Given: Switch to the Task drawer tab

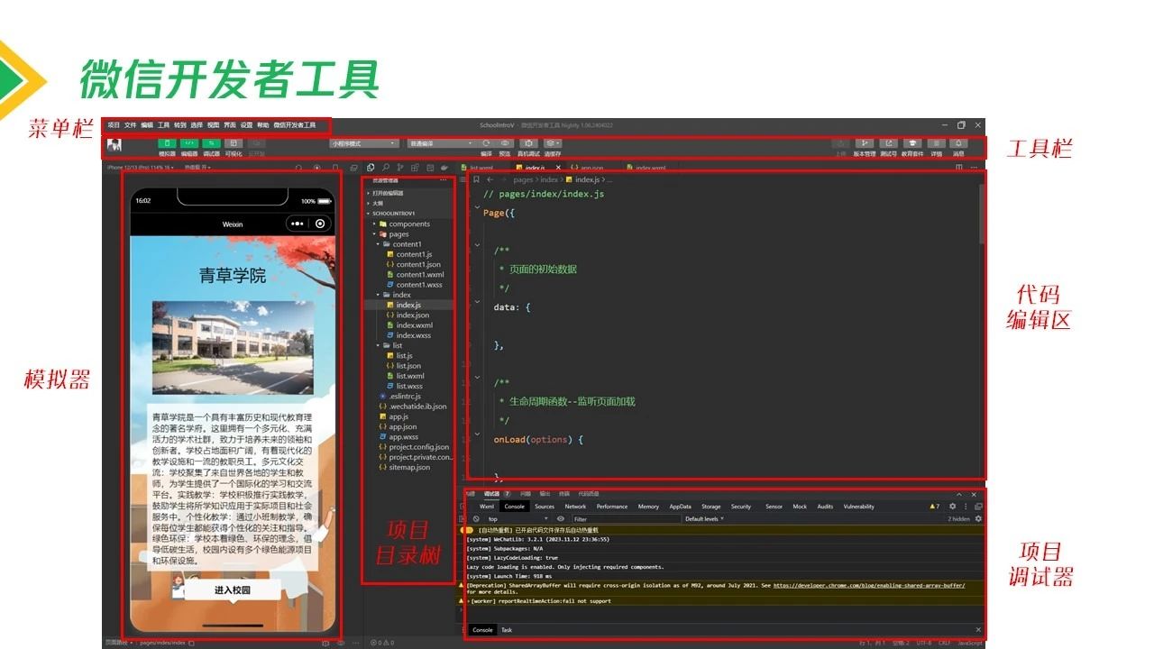Looking at the screenshot, I should [507, 630].
